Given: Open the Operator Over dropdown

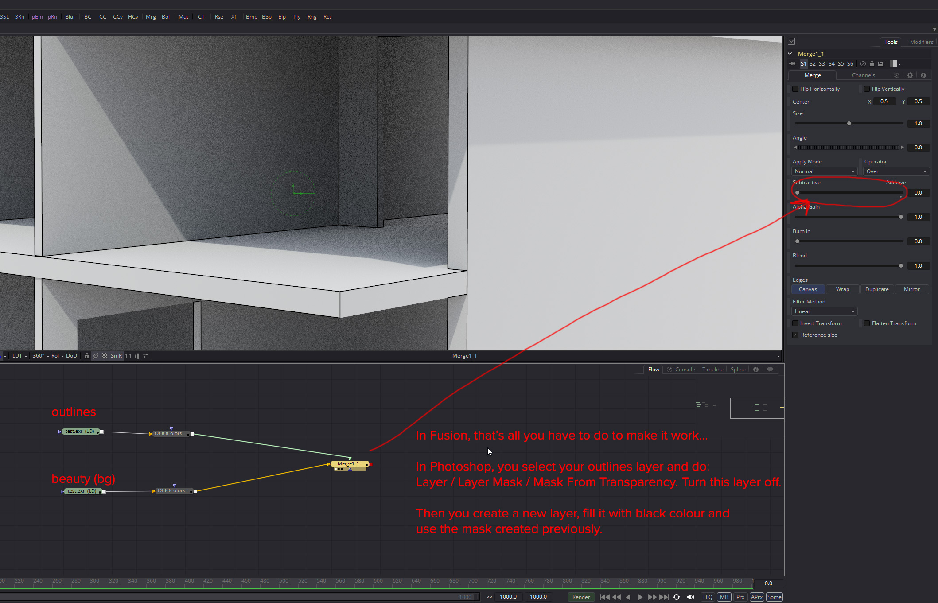Looking at the screenshot, I should click(896, 171).
